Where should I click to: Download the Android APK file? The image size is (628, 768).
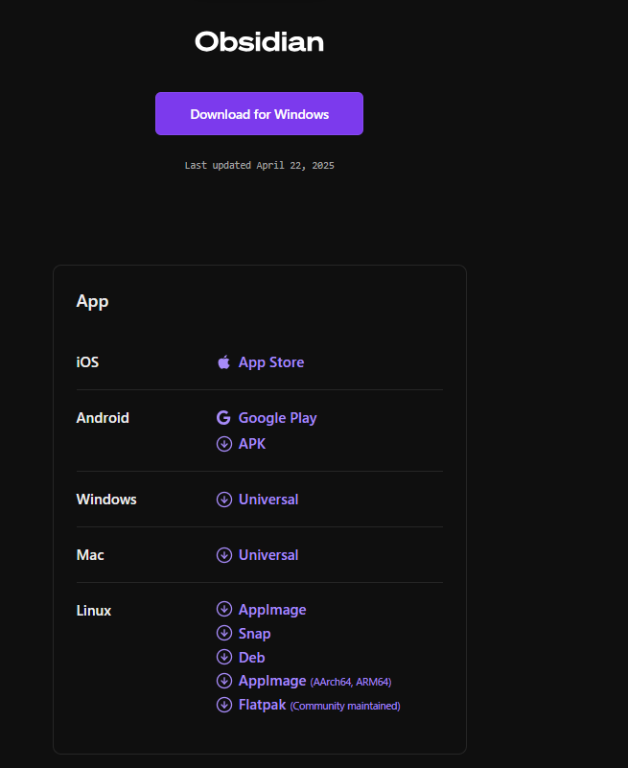click(252, 444)
